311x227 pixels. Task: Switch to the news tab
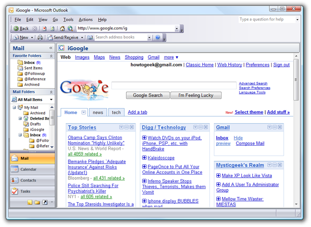tap(98, 113)
